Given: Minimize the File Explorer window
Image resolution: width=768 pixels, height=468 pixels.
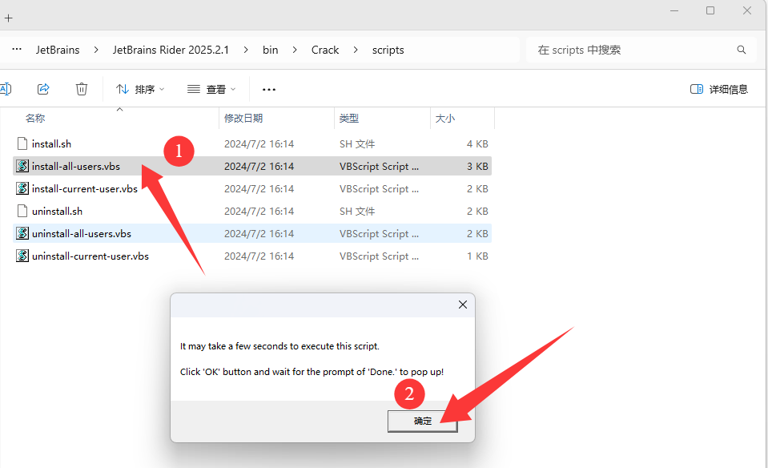Looking at the screenshot, I should (x=674, y=10).
